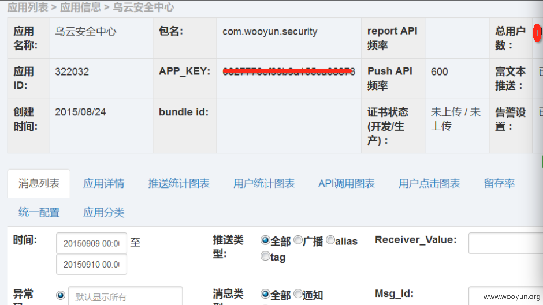Screen dimensions: 543x305
Task: Click the 乌云安全中心 app name cell
Action: point(85,31)
